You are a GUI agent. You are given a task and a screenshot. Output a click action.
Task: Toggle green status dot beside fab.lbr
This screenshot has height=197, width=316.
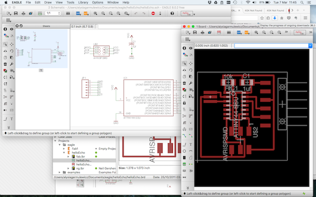(x=96, y=157)
